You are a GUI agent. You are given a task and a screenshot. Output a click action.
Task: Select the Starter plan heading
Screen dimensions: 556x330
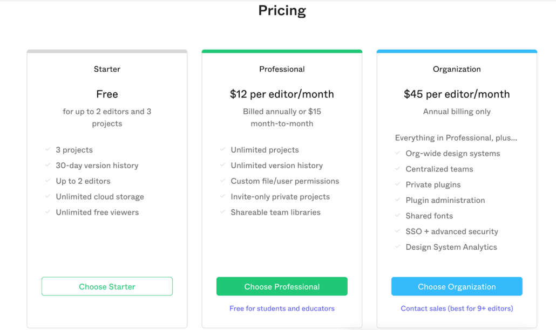(x=107, y=69)
